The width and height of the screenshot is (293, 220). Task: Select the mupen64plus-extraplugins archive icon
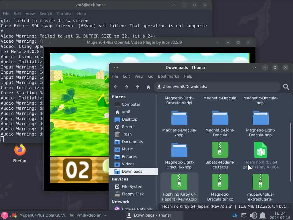coord(260,182)
